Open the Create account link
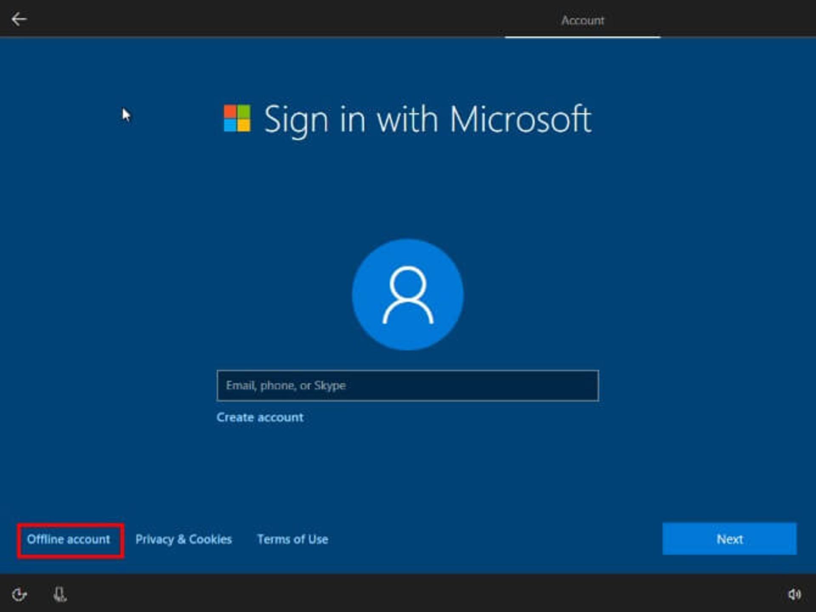This screenshot has height=612, width=816. (260, 417)
